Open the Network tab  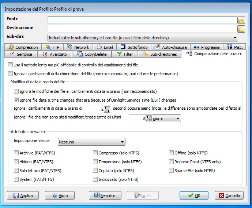(x=78, y=47)
